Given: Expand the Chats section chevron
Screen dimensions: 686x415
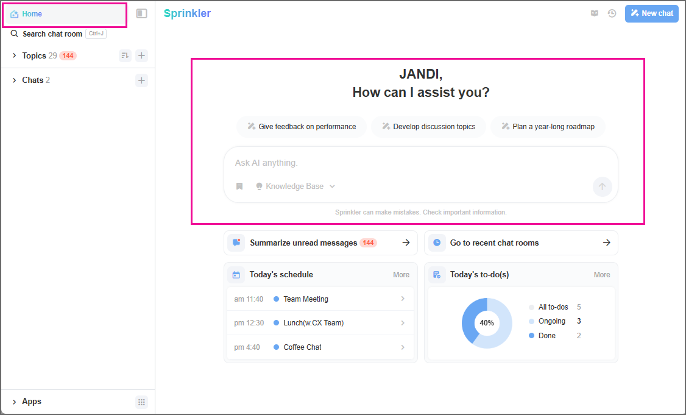Looking at the screenshot, I should click(x=15, y=80).
